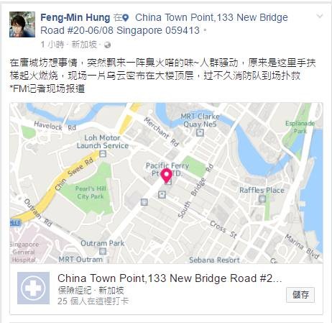Click the 25 個人在這裡打卡 check-in count

pyautogui.click(x=93, y=301)
